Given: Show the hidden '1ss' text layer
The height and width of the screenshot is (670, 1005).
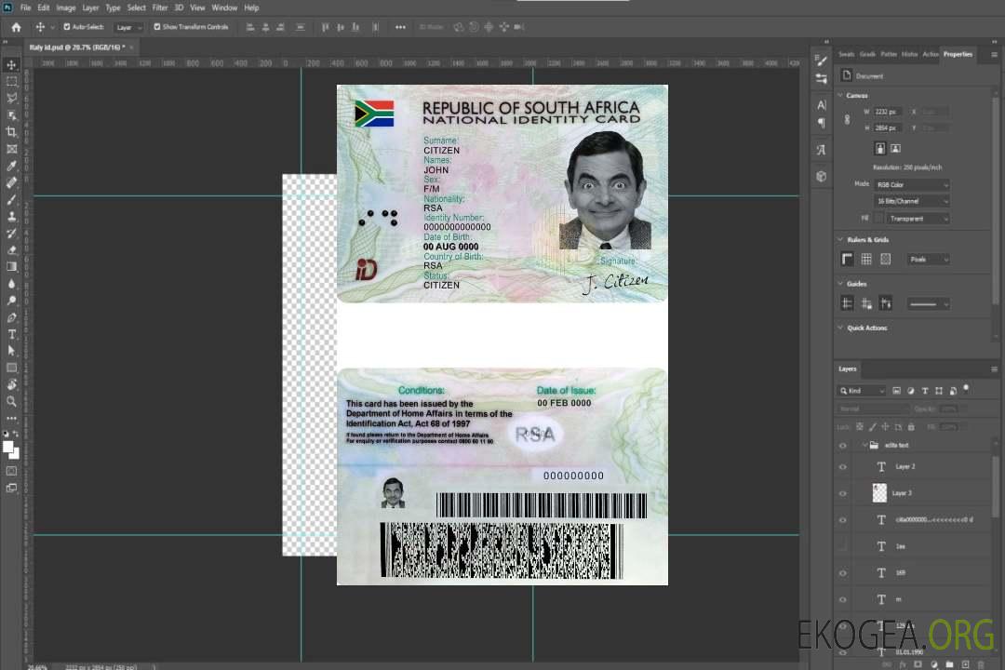Looking at the screenshot, I should point(843,546).
